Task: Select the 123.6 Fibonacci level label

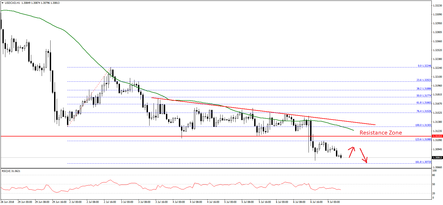Action: pyautogui.click(x=423, y=139)
